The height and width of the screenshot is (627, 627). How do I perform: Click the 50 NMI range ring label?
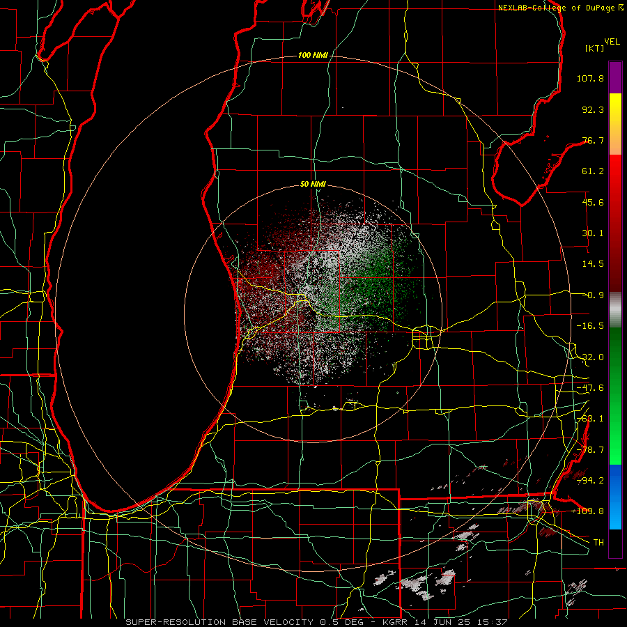tap(313, 185)
